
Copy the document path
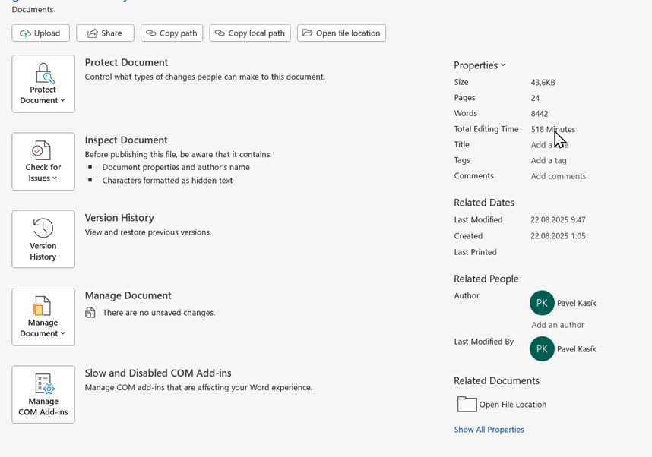172,33
